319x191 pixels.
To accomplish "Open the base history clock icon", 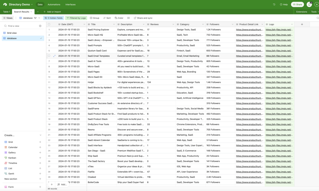I will 274,4.
